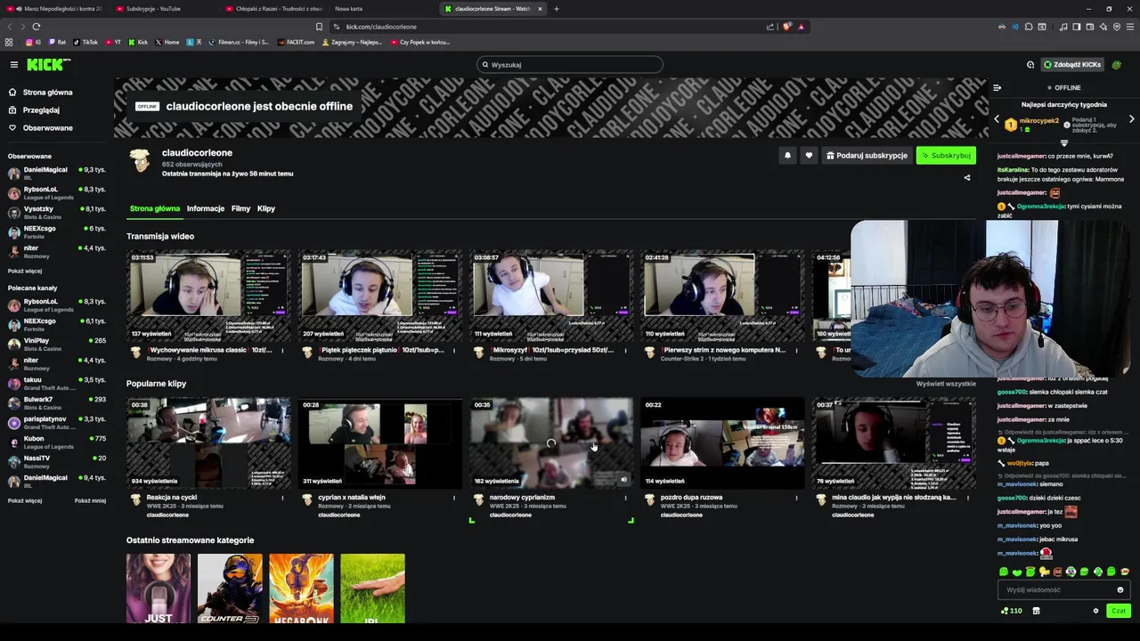Screen dimensions: 1140x641
Task: Open emote picker in chat message box
Action: pos(1120,589)
